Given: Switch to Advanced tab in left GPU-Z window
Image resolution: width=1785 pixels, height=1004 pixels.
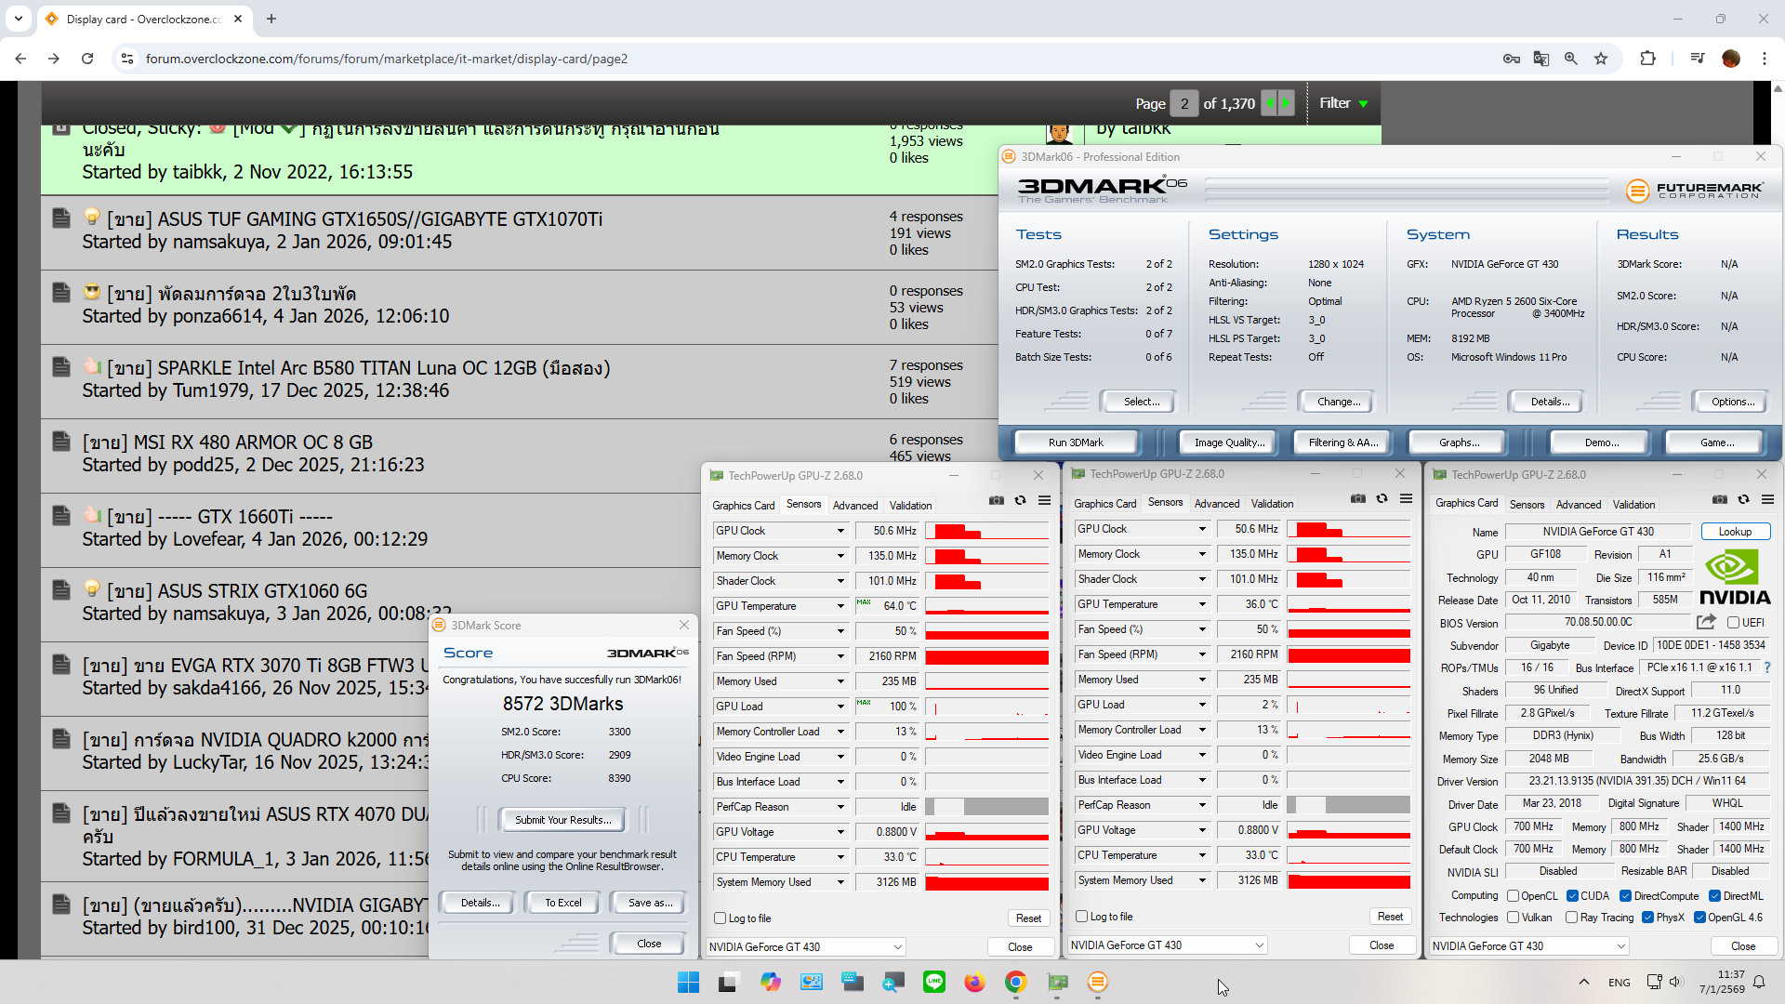Looking at the screenshot, I should tap(854, 506).
